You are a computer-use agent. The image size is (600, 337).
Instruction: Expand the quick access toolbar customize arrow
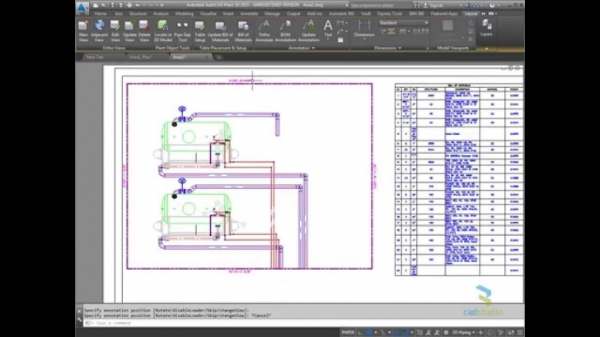click(x=162, y=6)
